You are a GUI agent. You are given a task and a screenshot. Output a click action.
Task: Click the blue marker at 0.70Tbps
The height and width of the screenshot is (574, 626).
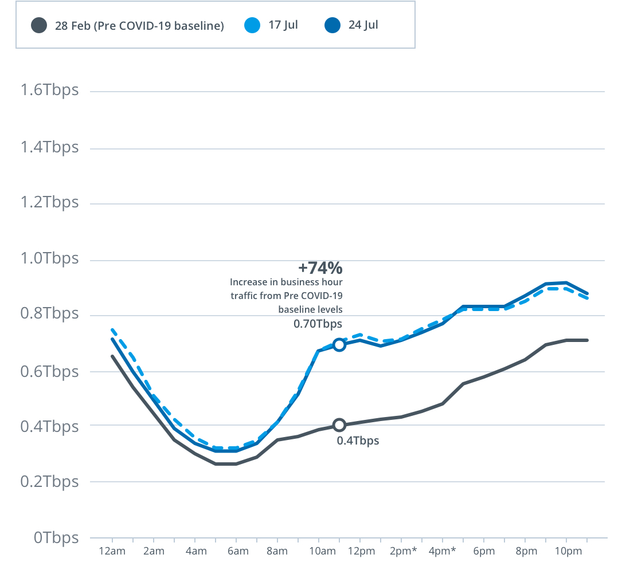click(x=339, y=345)
